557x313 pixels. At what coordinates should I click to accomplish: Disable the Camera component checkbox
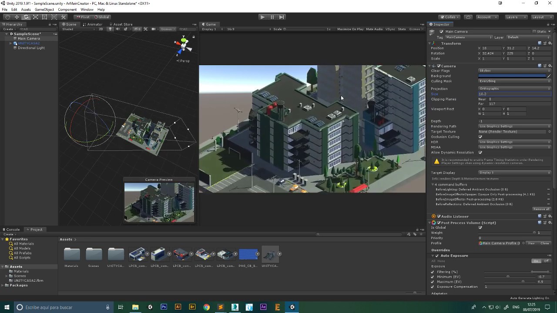pos(439,66)
